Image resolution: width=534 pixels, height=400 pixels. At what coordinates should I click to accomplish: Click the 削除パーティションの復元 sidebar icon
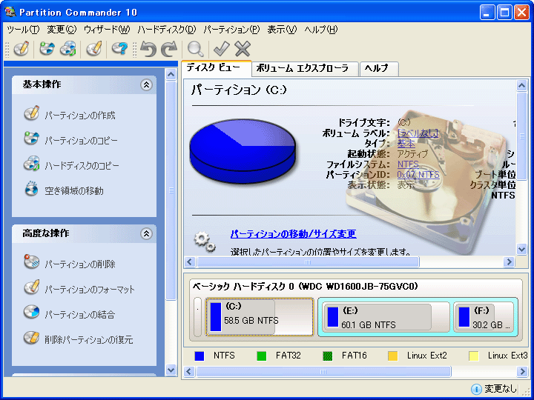pos(31,338)
